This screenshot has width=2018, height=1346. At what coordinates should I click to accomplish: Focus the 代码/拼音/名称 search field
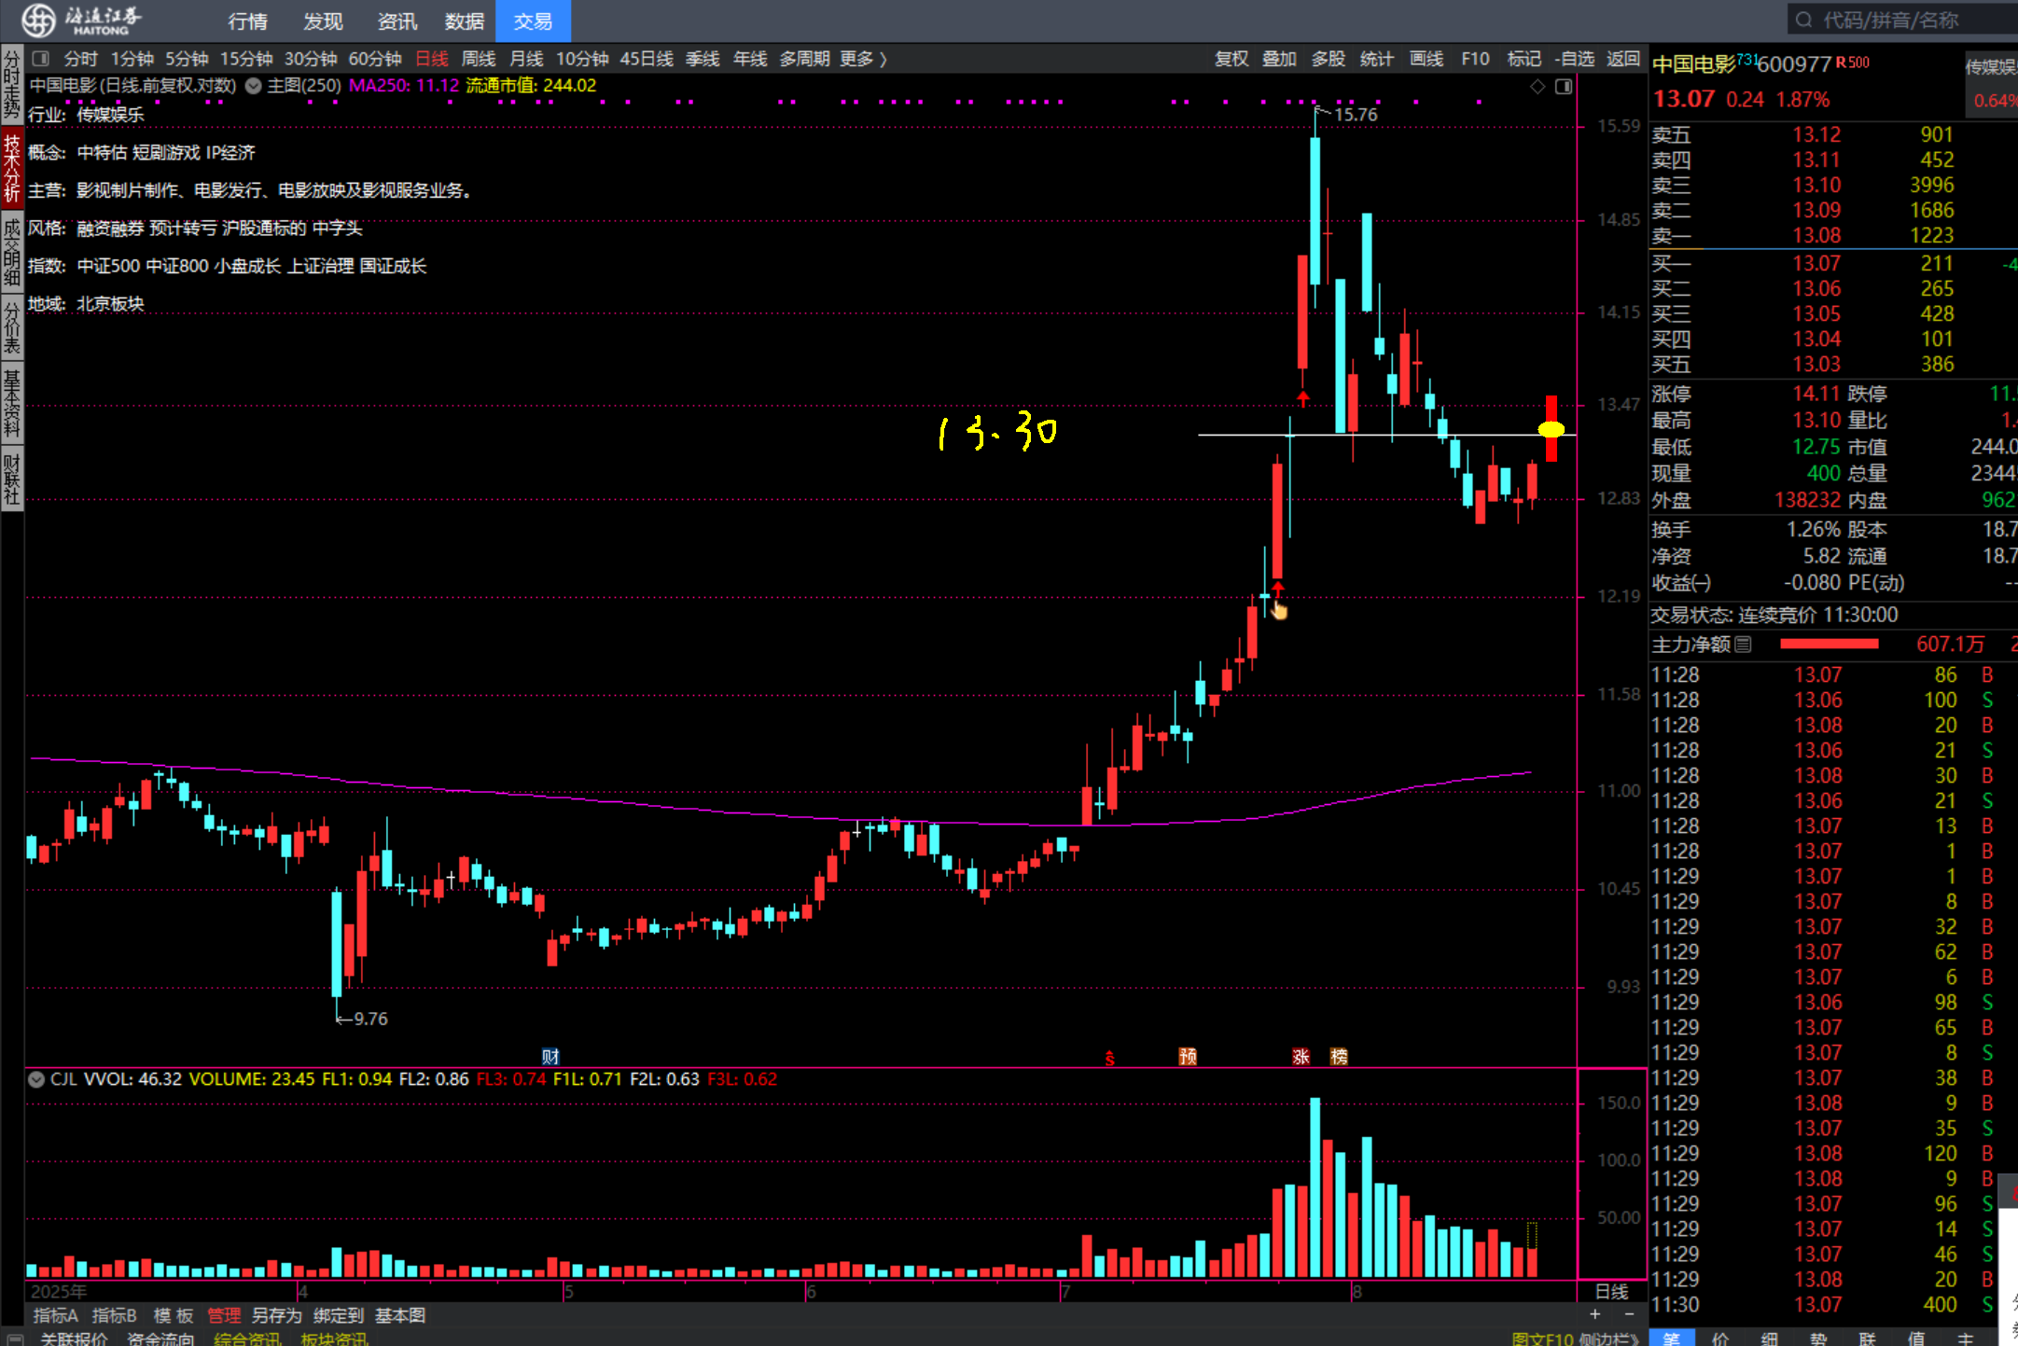coord(1902,20)
